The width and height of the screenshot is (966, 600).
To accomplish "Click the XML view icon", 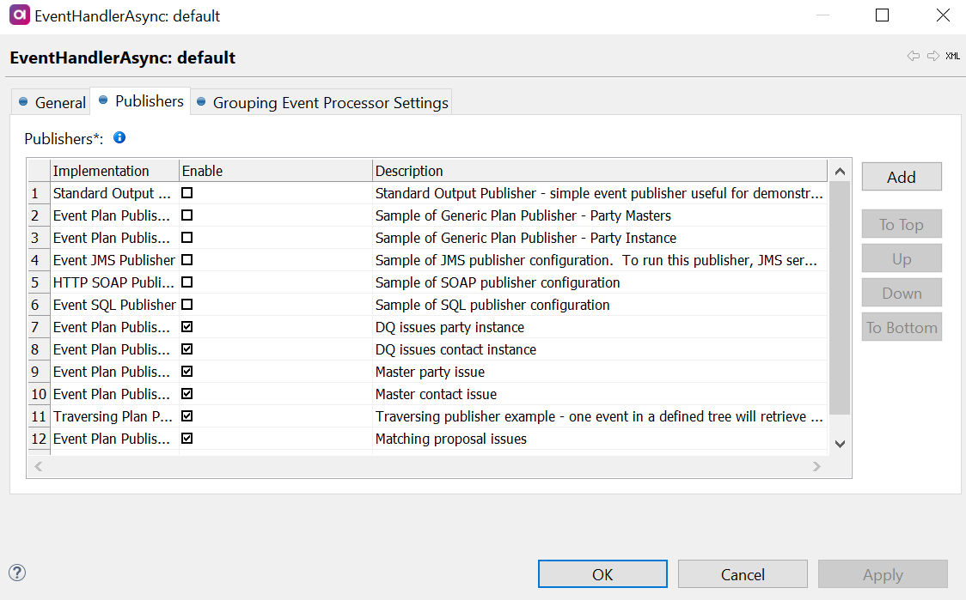I will pyautogui.click(x=952, y=57).
